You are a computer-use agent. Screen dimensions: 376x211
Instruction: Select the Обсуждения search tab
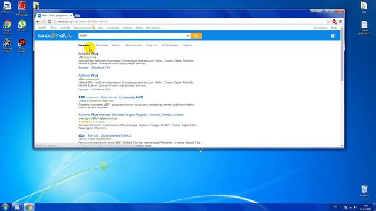(170, 45)
